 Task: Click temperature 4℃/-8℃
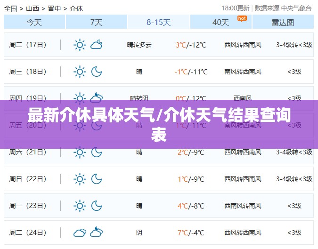(191, 206)
